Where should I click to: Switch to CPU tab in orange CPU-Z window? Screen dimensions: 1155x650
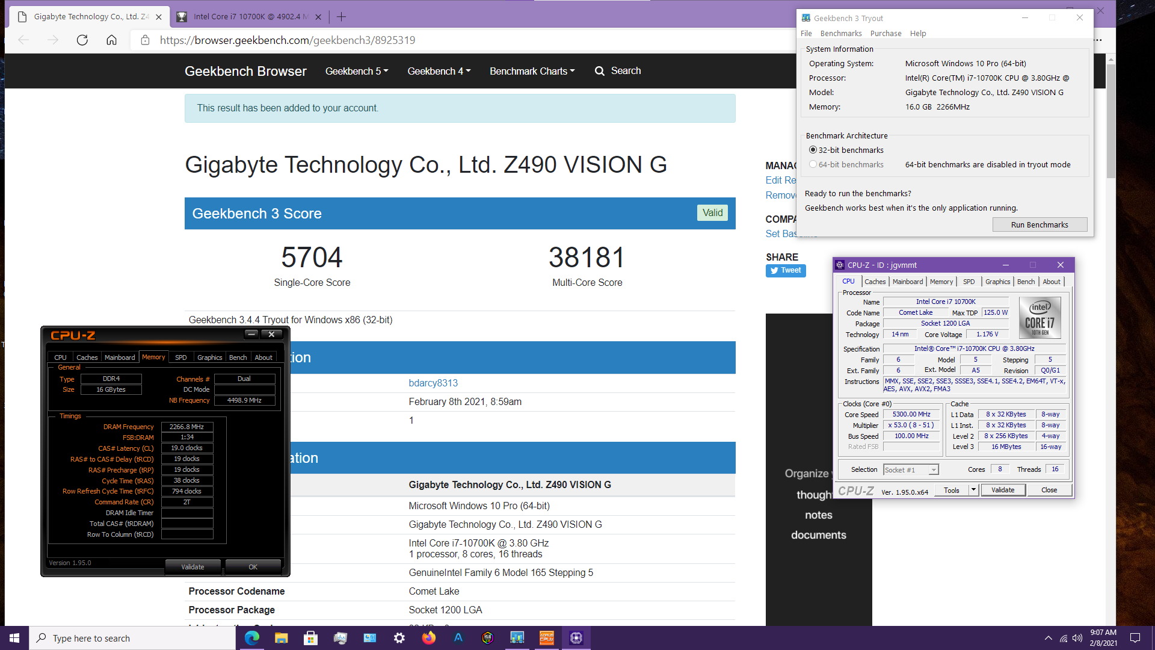[60, 357]
